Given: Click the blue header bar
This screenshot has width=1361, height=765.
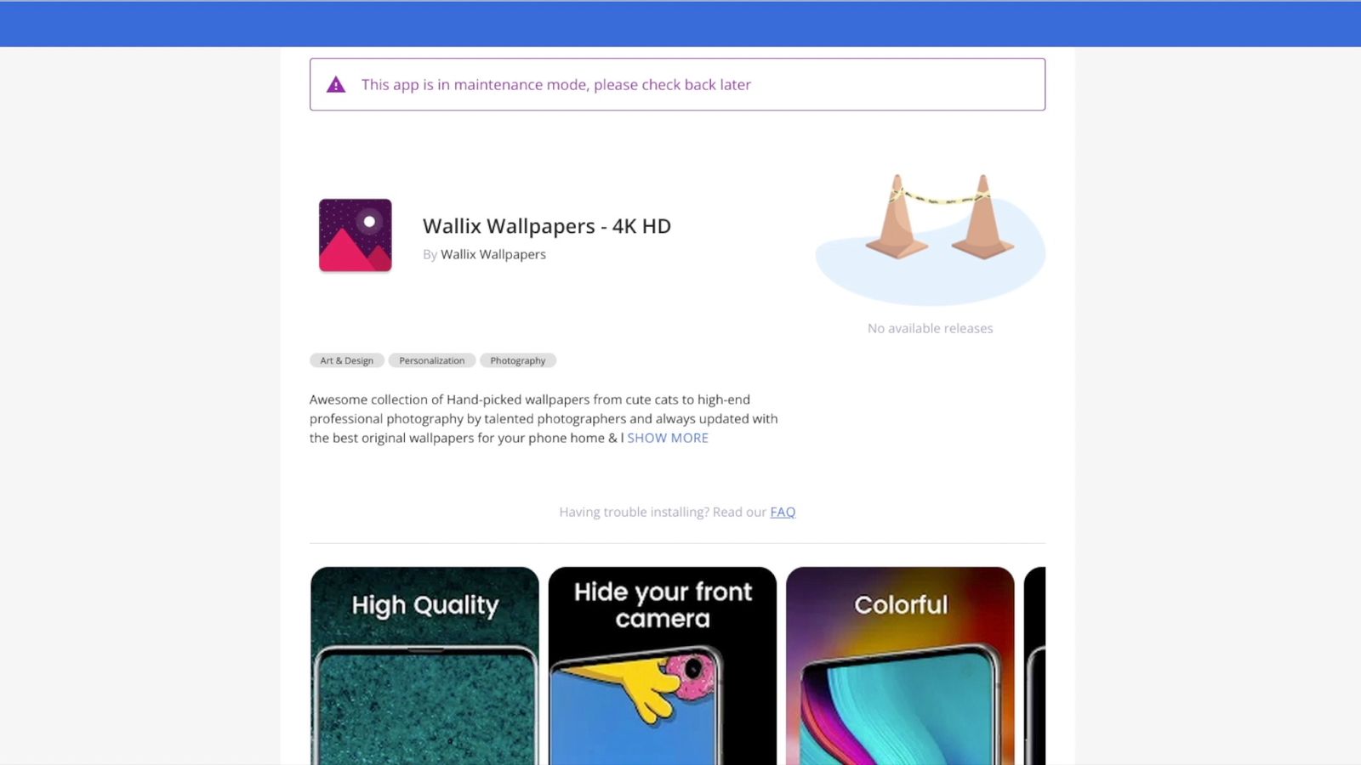Looking at the screenshot, I should 680,24.
